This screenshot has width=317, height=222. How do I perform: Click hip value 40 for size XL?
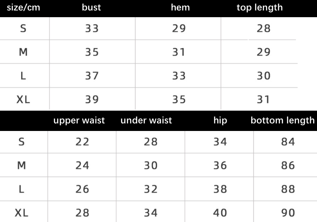(x=220, y=213)
